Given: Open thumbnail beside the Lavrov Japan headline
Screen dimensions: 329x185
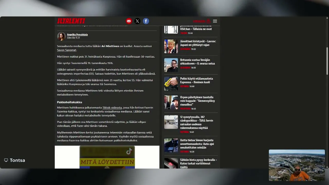Looking at the screenshot, I should point(171,46).
